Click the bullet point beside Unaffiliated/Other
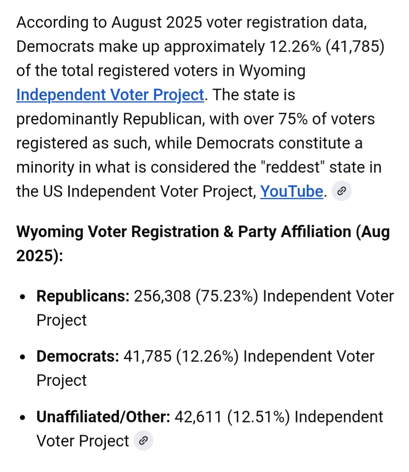This screenshot has width=409, height=472. (x=24, y=418)
